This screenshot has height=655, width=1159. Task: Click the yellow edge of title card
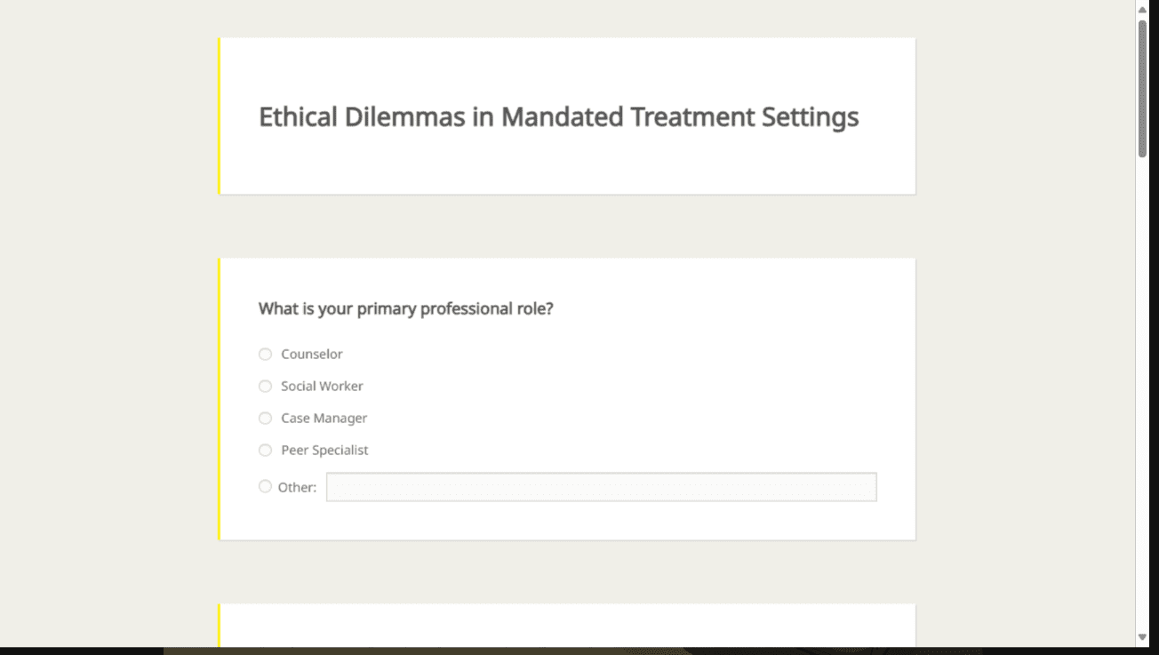tap(219, 116)
